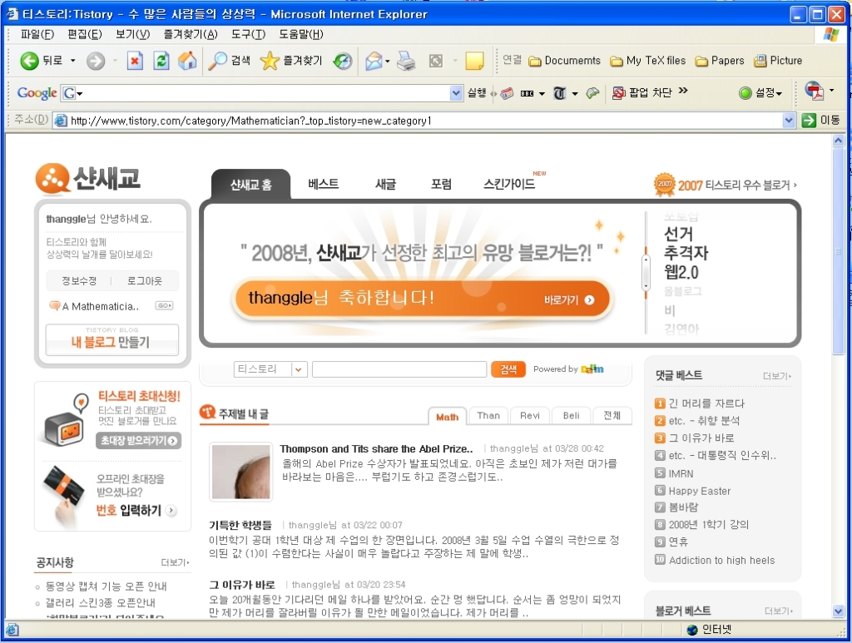Switch to the 베스트 tab

pos(324,184)
